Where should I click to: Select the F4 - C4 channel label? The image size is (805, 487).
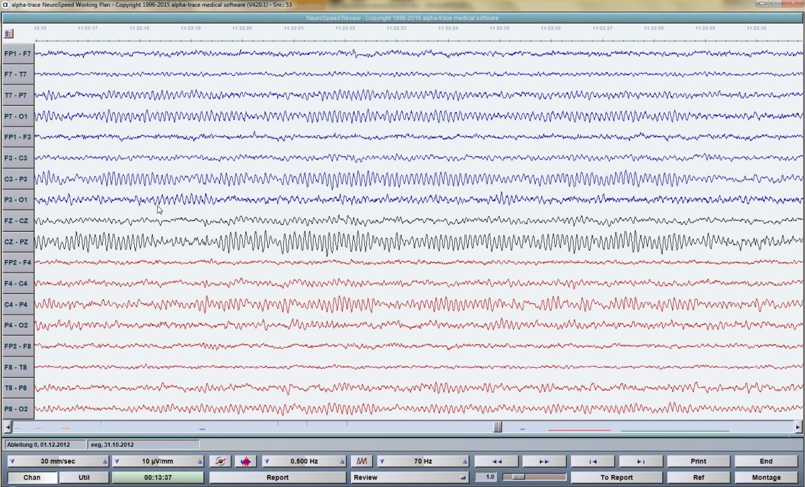[x=17, y=283]
